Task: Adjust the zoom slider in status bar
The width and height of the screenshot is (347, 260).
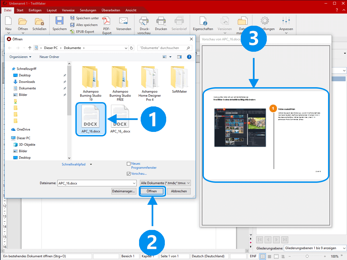Action: [307, 256]
